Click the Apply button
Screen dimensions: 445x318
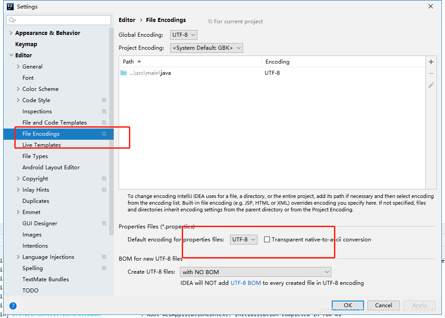coord(419,305)
